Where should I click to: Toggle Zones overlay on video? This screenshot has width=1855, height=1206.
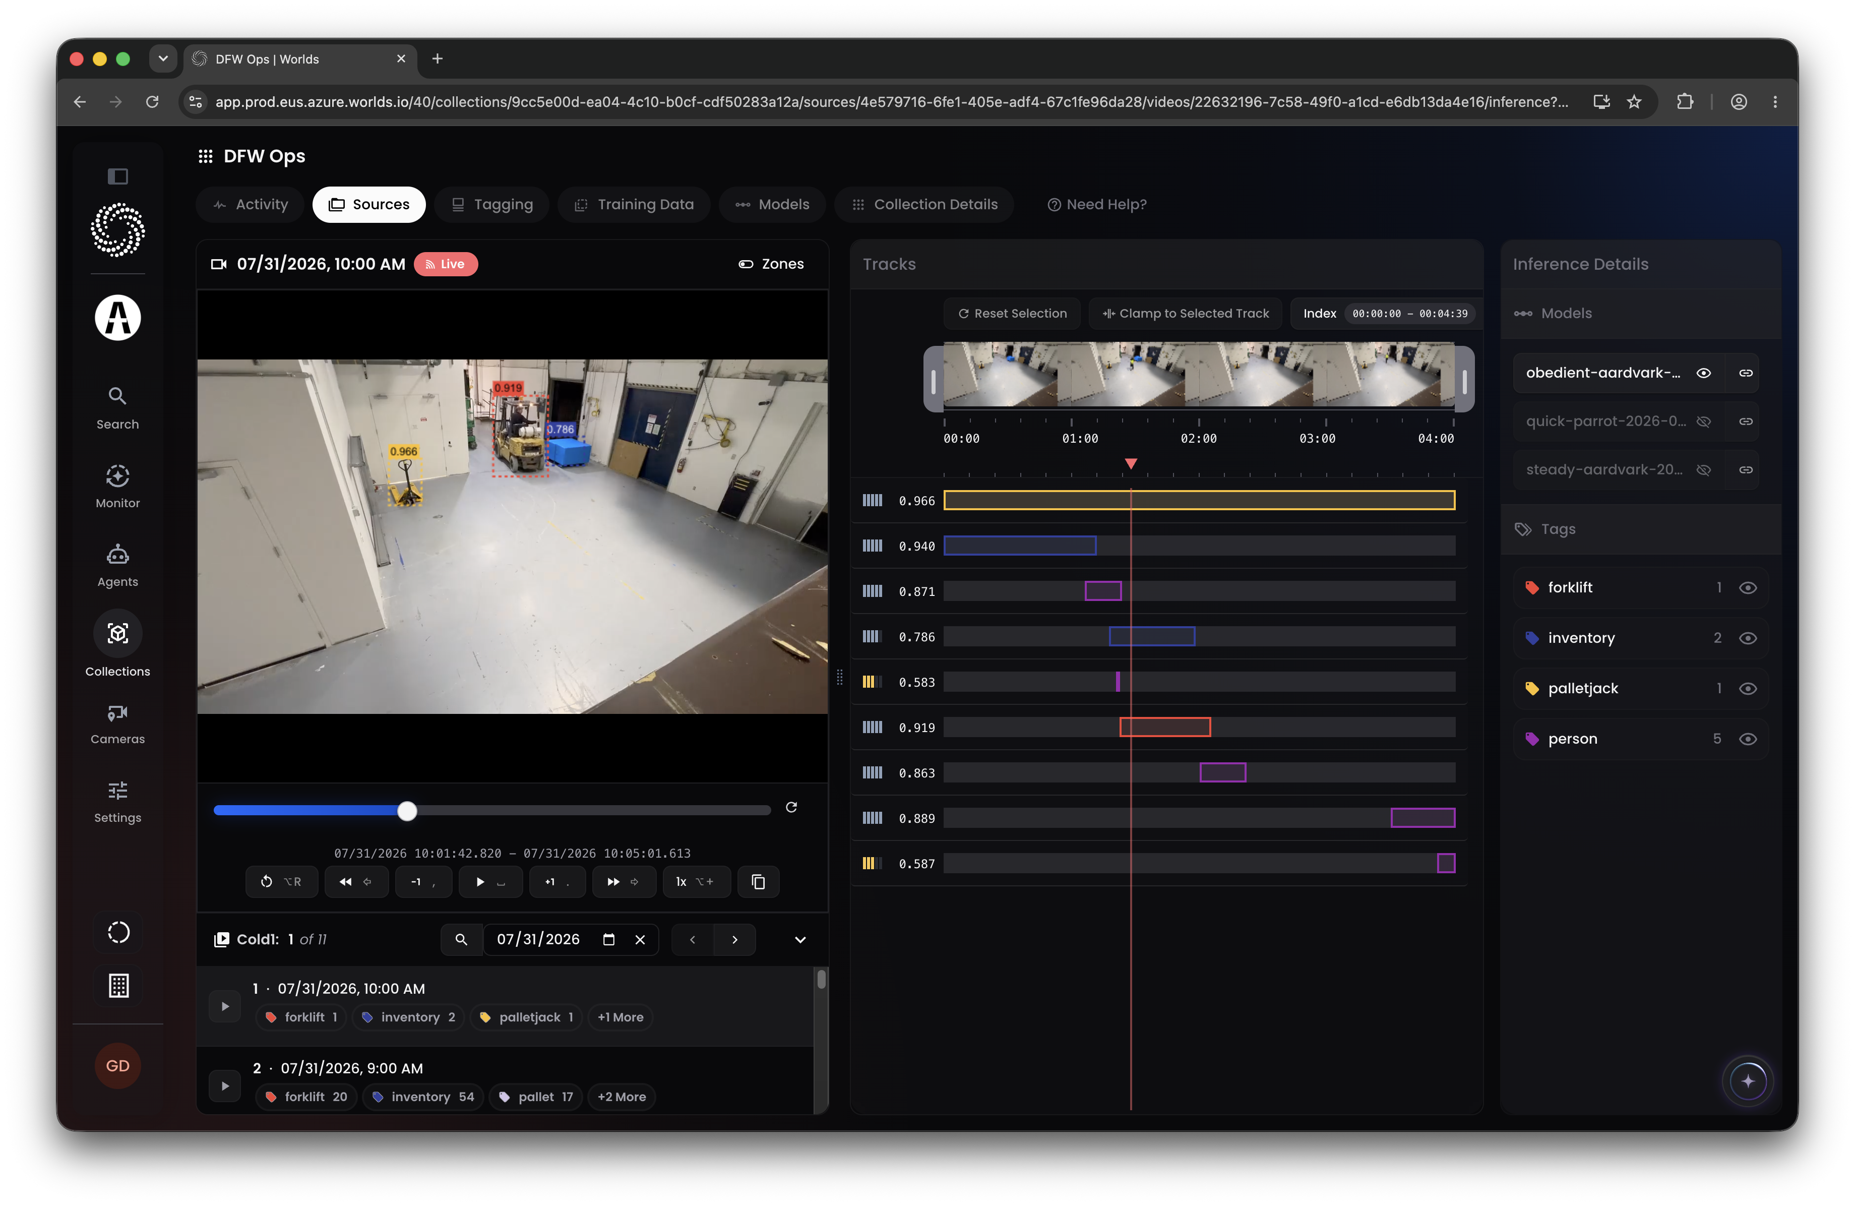[x=771, y=264]
